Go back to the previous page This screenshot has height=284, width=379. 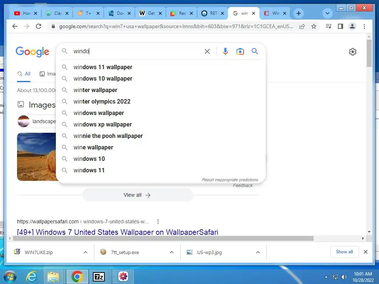coord(15,26)
